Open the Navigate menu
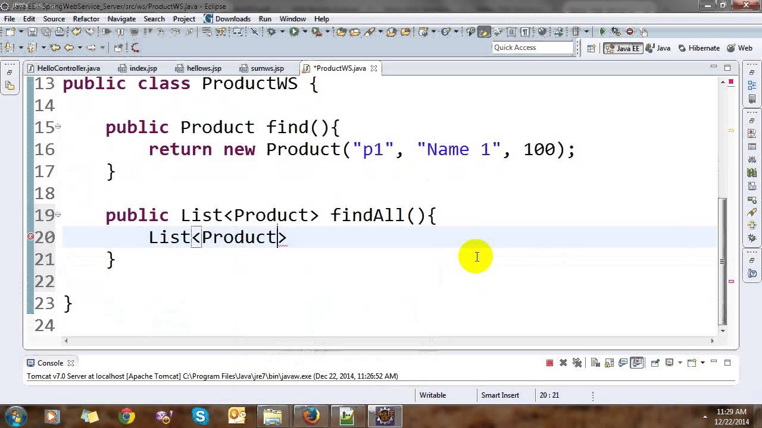762x428 pixels. pos(121,18)
